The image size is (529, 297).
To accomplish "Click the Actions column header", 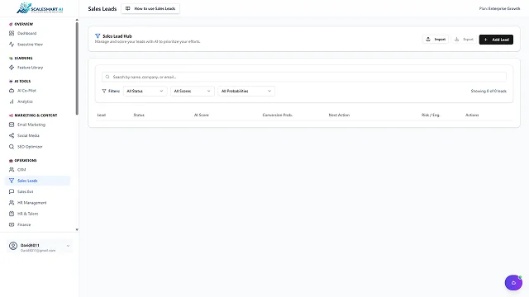I will tap(472, 115).
